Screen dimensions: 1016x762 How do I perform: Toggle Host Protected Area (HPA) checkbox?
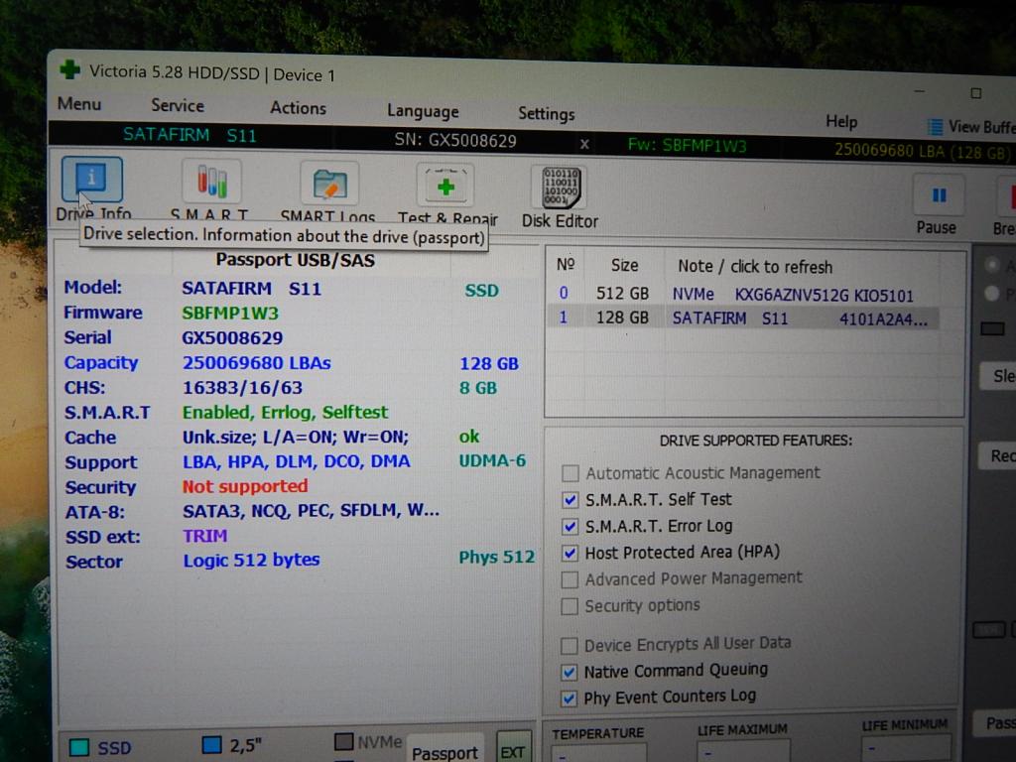[x=570, y=553]
